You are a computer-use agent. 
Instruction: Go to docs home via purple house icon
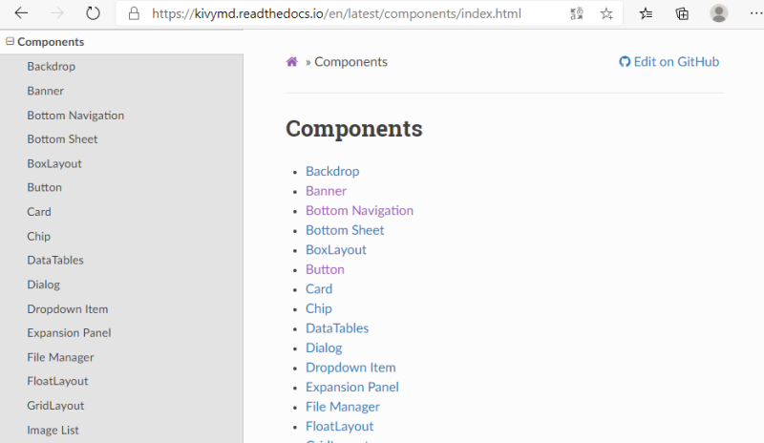292,61
